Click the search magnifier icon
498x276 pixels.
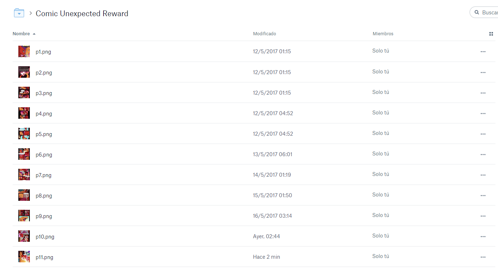pos(477,13)
